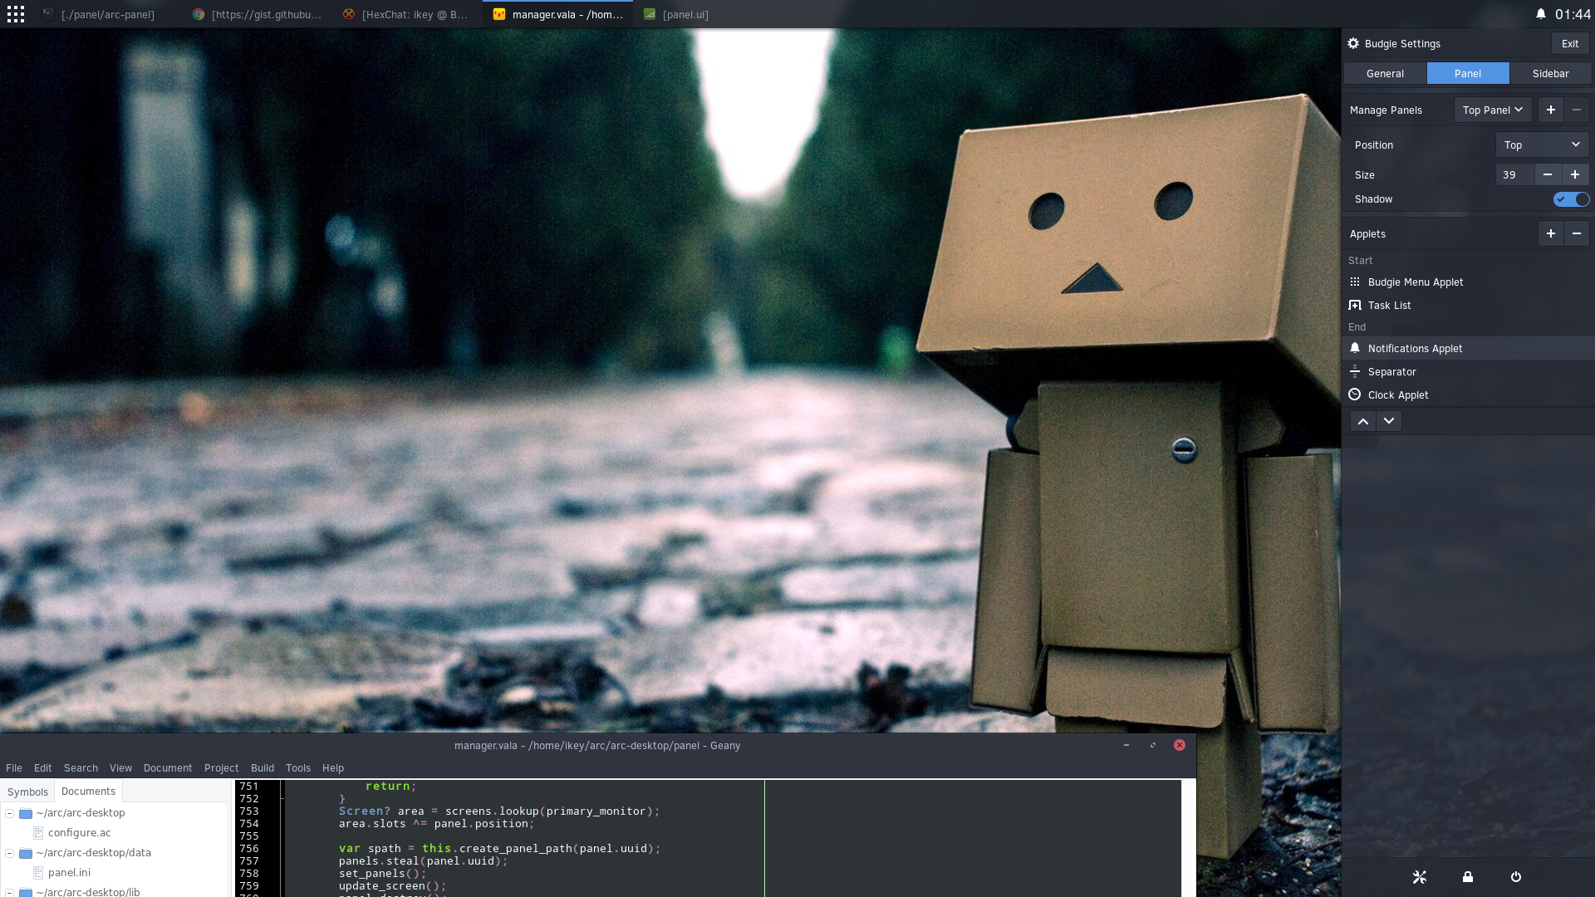Select the Clock Applet row
Screen dimensions: 1595x897
point(1467,395)
